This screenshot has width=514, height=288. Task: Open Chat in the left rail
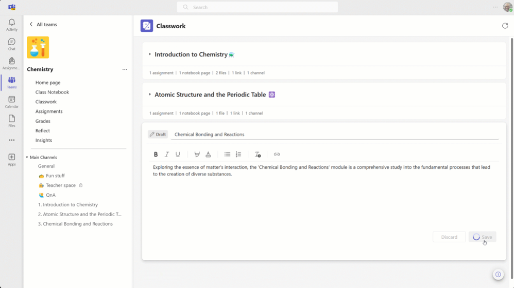(x=11, y=44)
